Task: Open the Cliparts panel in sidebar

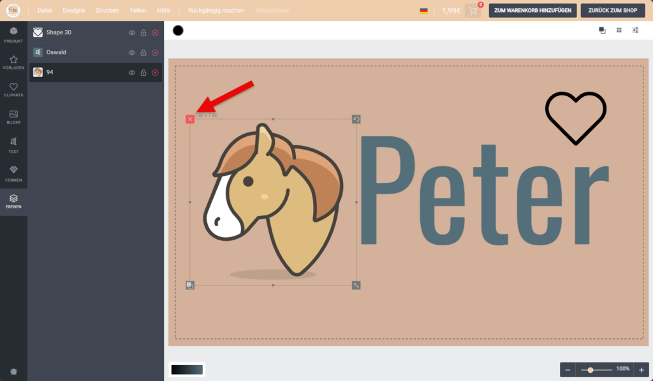Action: coord(13,90)
